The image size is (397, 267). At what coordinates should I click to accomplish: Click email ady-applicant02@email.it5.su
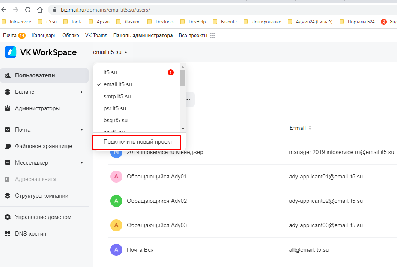pyautogui.click(x=326, y=201)
